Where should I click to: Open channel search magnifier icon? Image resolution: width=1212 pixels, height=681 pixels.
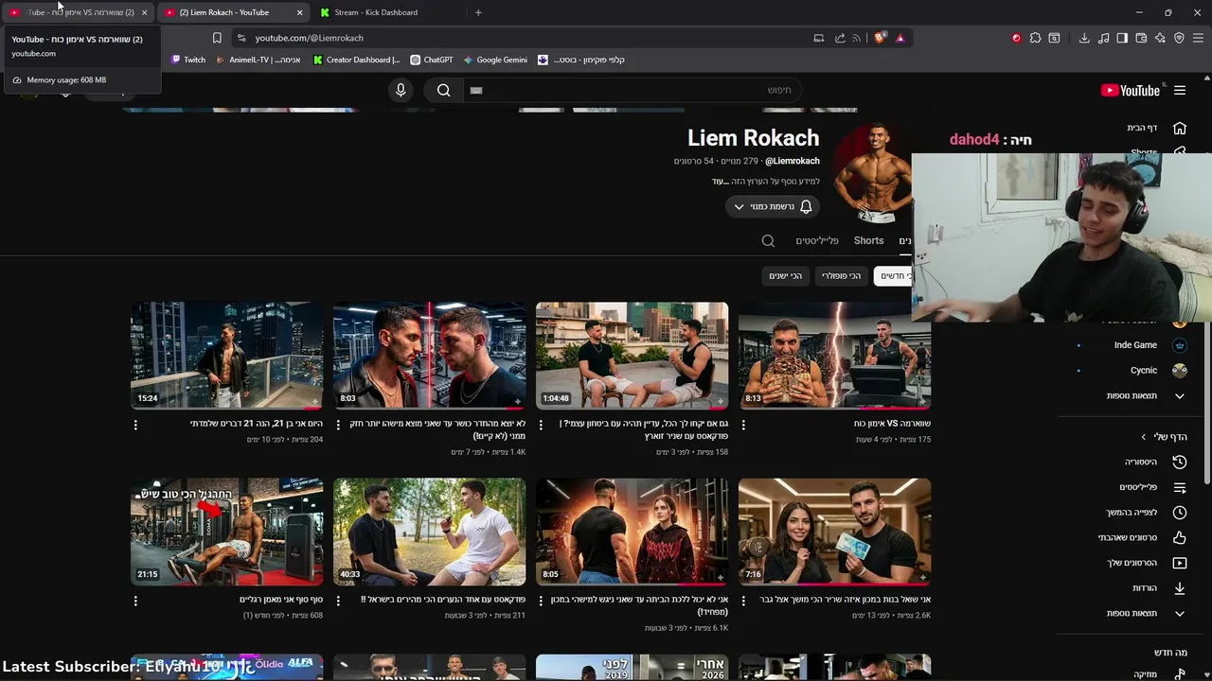tap(768, 240)
